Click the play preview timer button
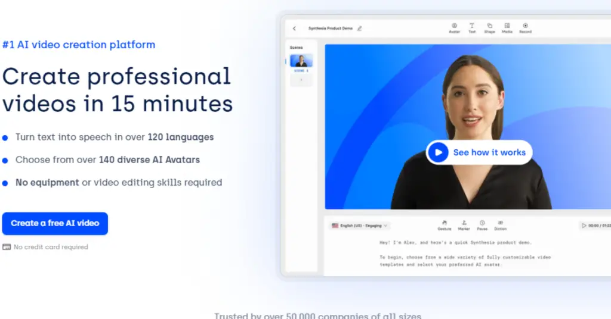 click(595, 226)
